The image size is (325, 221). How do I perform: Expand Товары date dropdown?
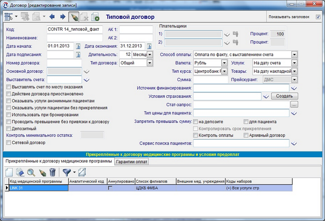pyautogui.click(x=294, y=71)
